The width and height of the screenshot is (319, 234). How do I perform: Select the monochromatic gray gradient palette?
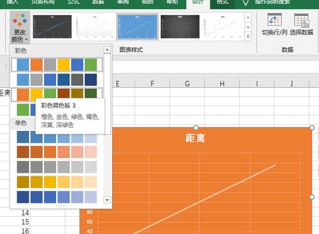pyautogui.click(x=57, y=167)
